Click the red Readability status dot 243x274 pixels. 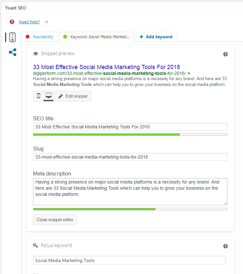(28, 37)
